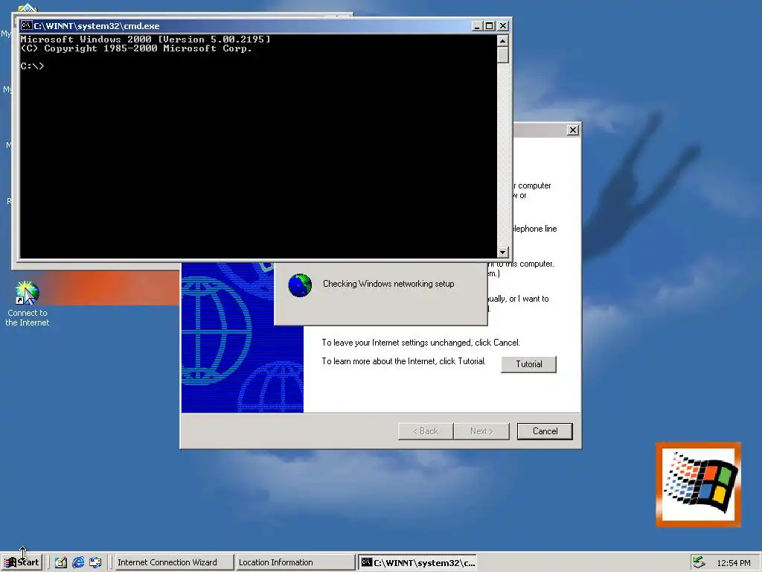Switch to Internet Connection Wizard taskbar button

(x=173, y=562)
